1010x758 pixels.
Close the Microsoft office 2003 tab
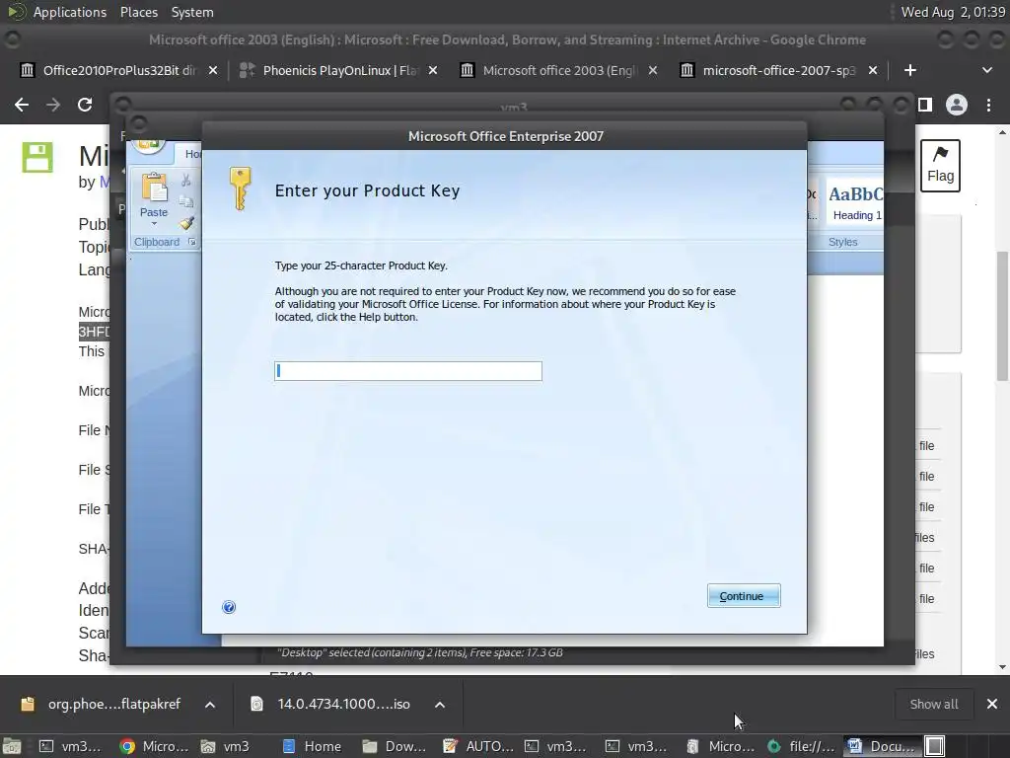[653, 70]
